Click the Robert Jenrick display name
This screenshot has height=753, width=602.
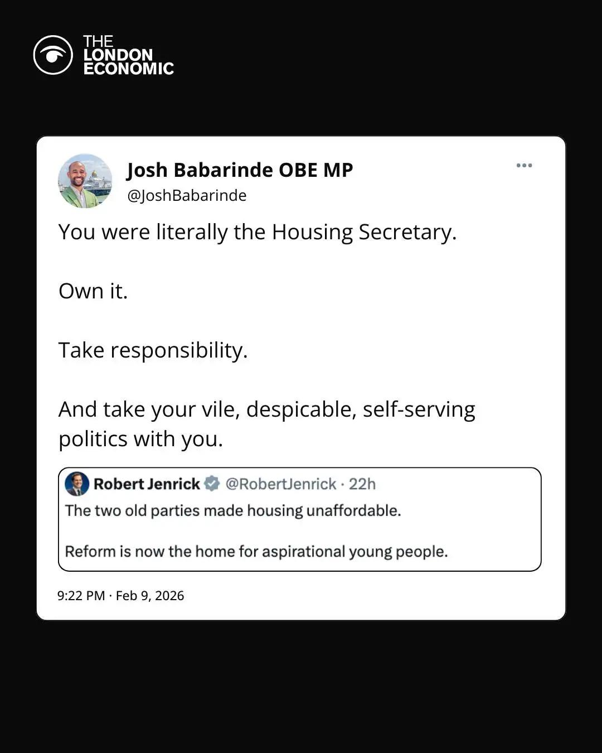[147, 484]
